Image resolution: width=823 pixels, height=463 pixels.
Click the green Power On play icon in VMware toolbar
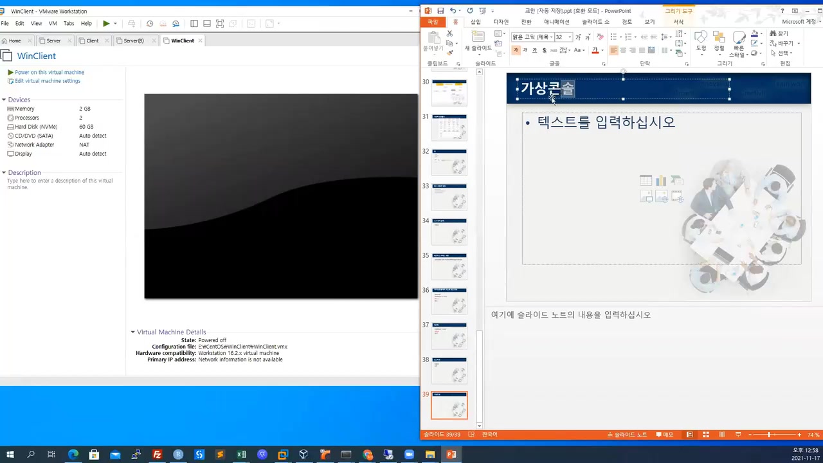[106, 24]
